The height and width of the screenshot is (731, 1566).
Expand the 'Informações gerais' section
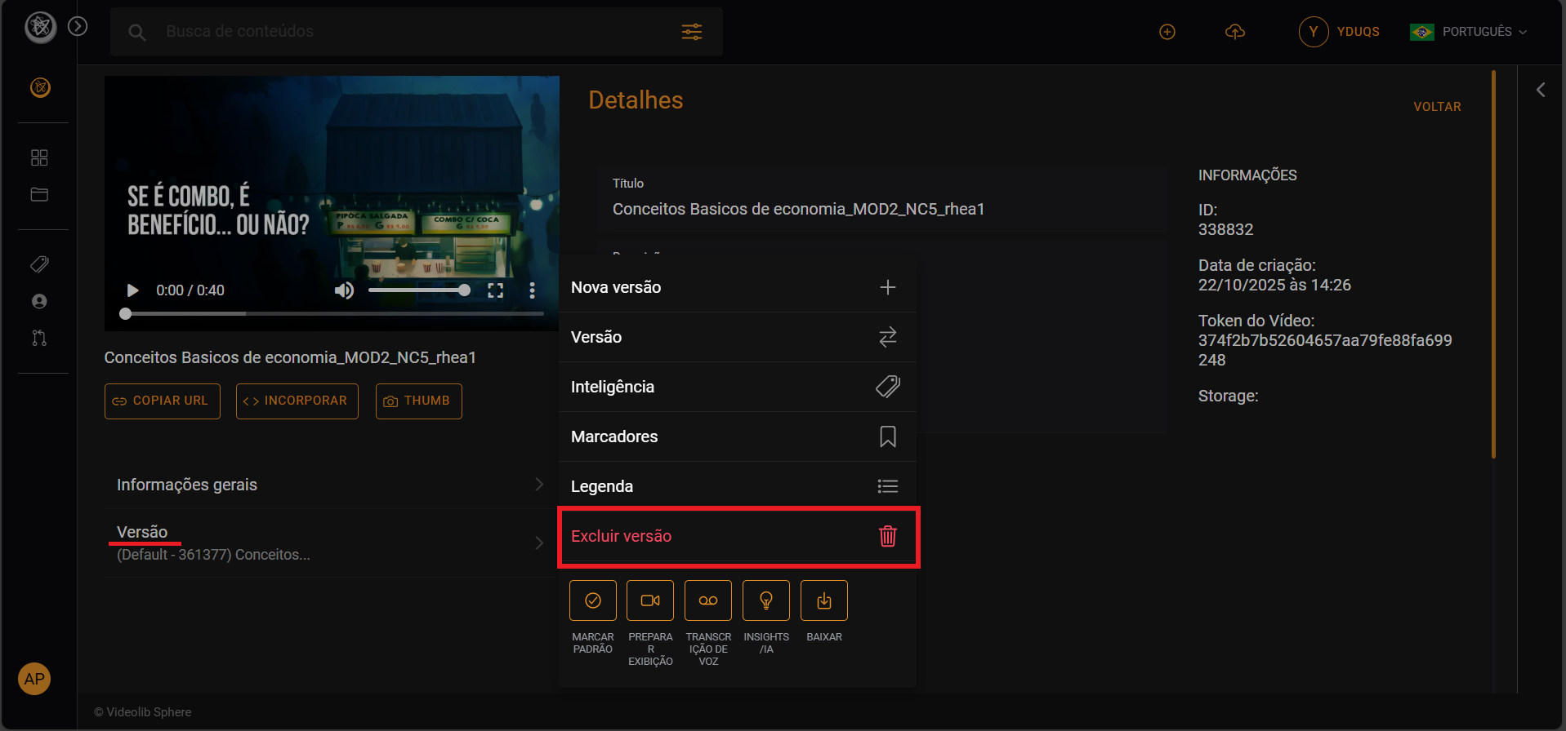point(331,485)
